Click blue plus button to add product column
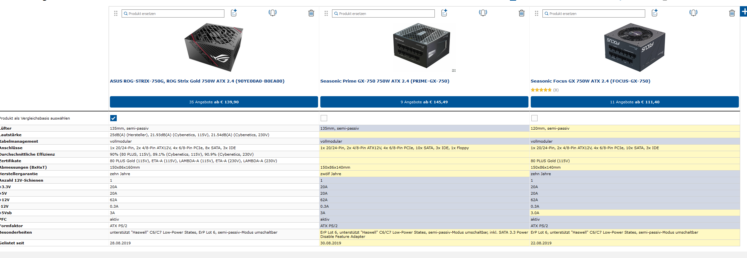Viewport: 747px width, 258px height. pyautogui.click(x=743, y=11)
